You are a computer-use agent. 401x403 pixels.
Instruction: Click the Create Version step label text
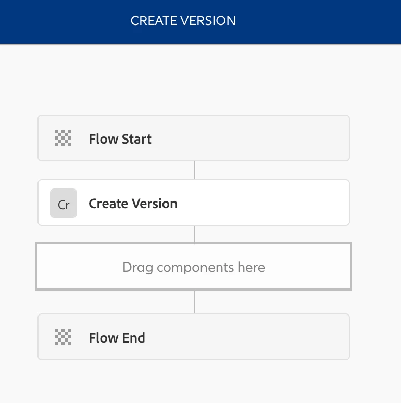133,204
